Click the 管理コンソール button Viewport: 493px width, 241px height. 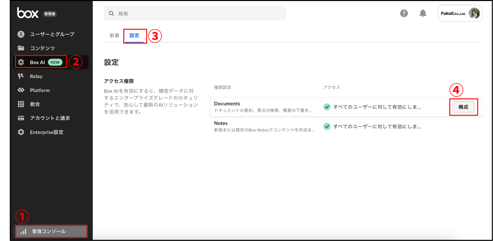[51, 231]
